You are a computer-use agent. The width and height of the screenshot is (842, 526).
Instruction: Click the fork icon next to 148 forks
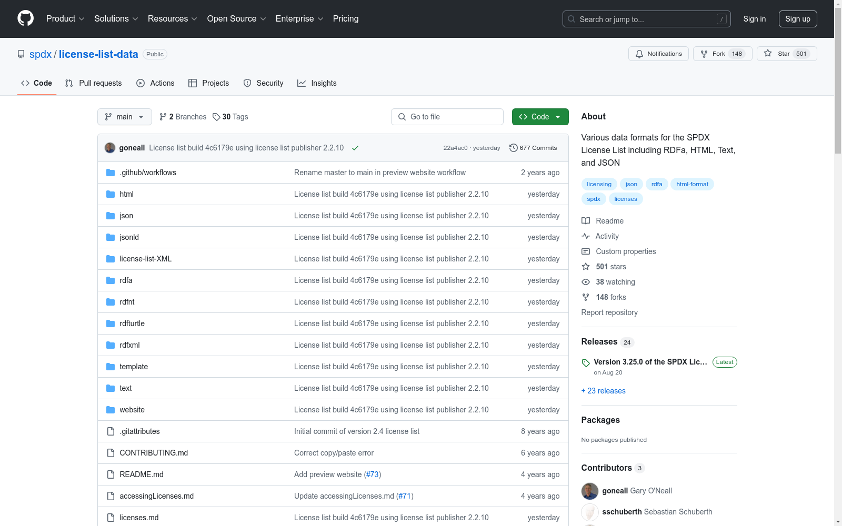click(x=586, y=297)
